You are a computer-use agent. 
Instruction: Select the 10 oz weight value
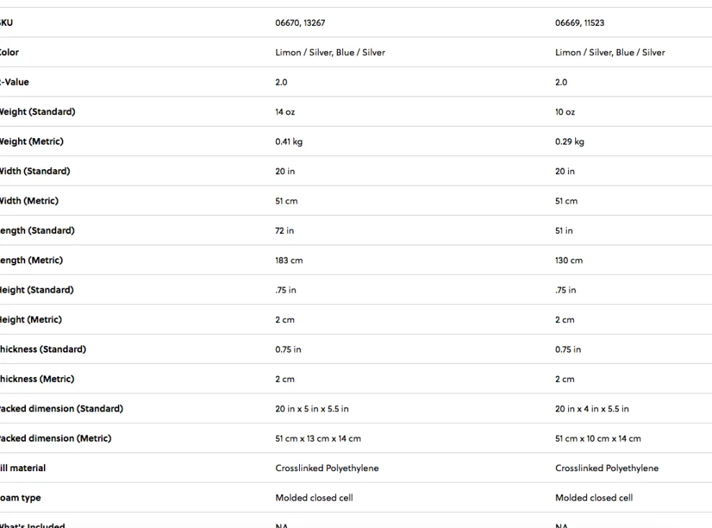point(565,112)
